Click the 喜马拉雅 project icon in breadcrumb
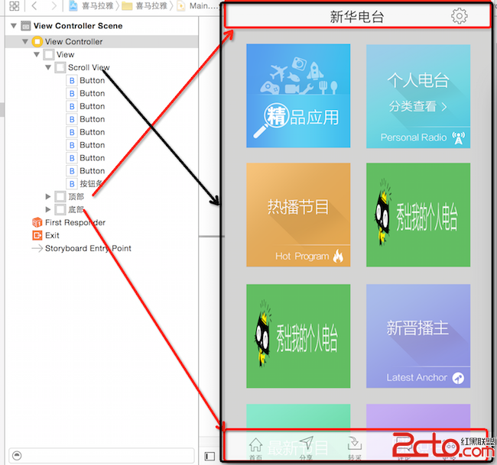Screen dimensions: 497x465 73,5
